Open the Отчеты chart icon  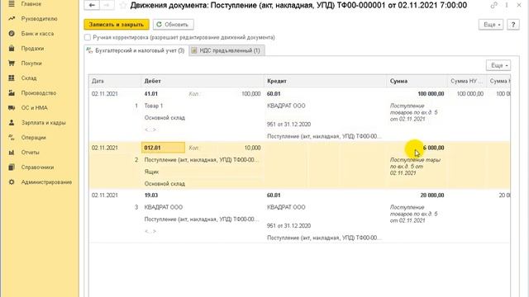click(x=12, y=153)
